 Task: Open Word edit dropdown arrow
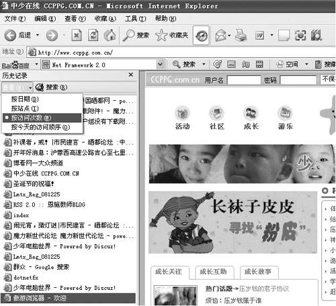point(271,35)
